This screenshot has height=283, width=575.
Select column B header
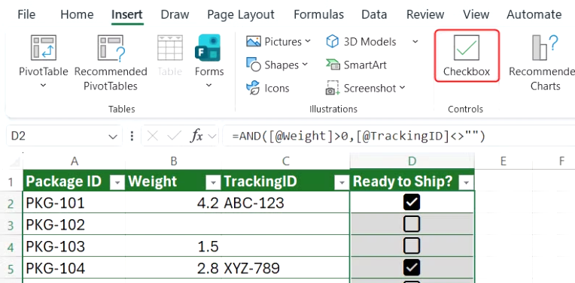coord(174,161)
